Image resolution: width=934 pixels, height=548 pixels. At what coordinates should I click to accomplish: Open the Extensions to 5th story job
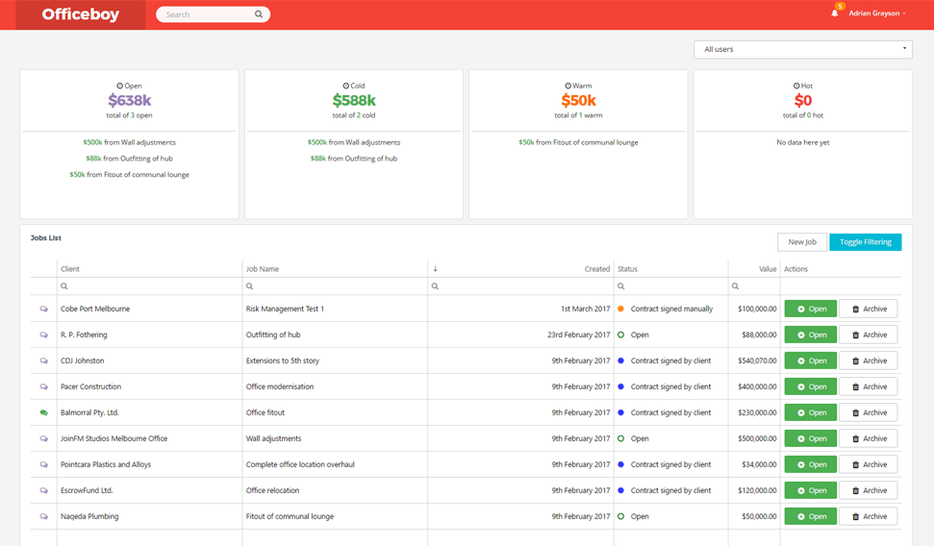click(810, 361)
